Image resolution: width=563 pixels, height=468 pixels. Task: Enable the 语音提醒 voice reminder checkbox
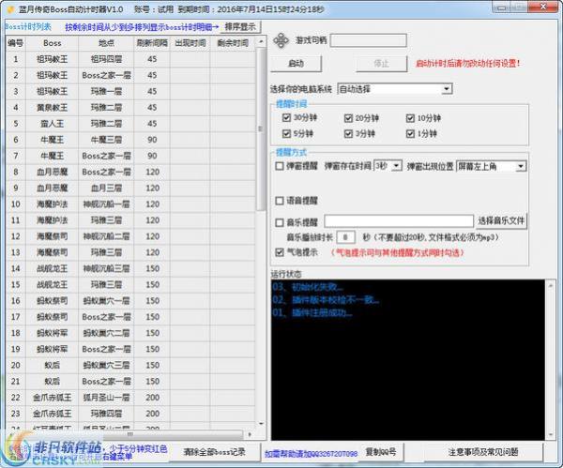[x=280, y=201]
